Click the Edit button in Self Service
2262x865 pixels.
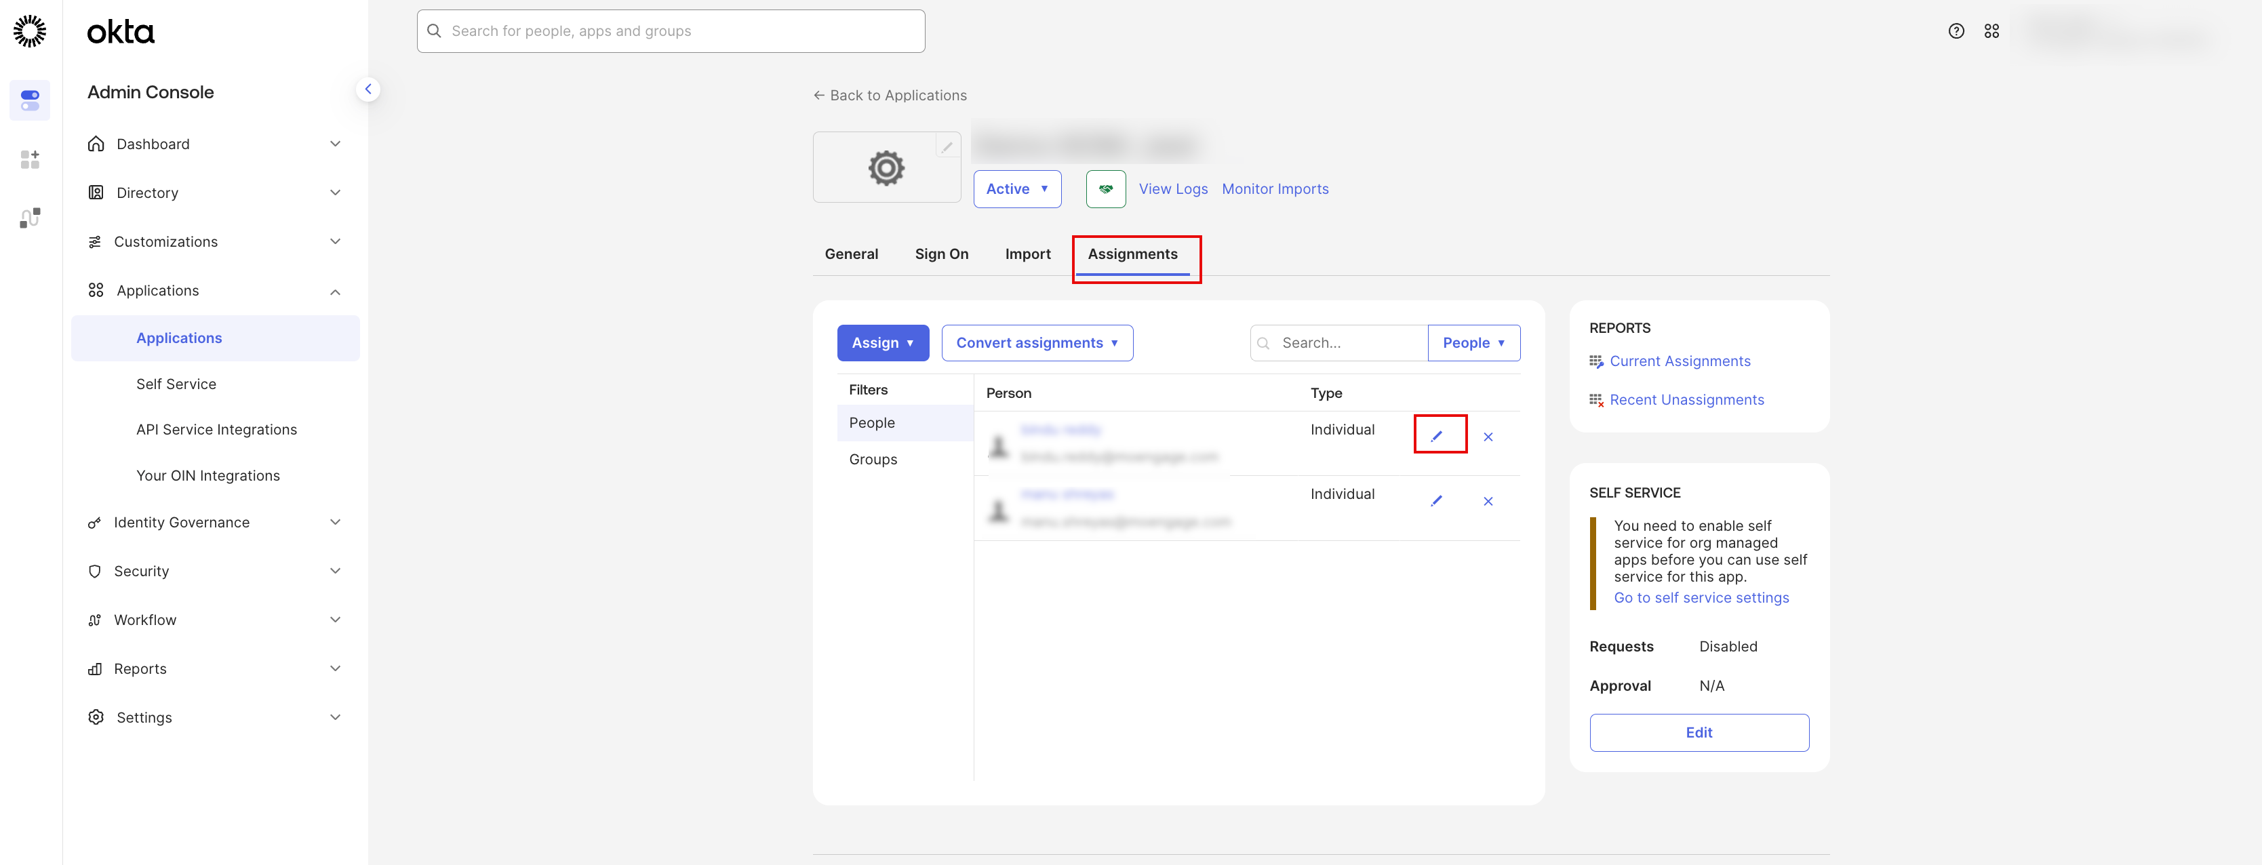1699,732
